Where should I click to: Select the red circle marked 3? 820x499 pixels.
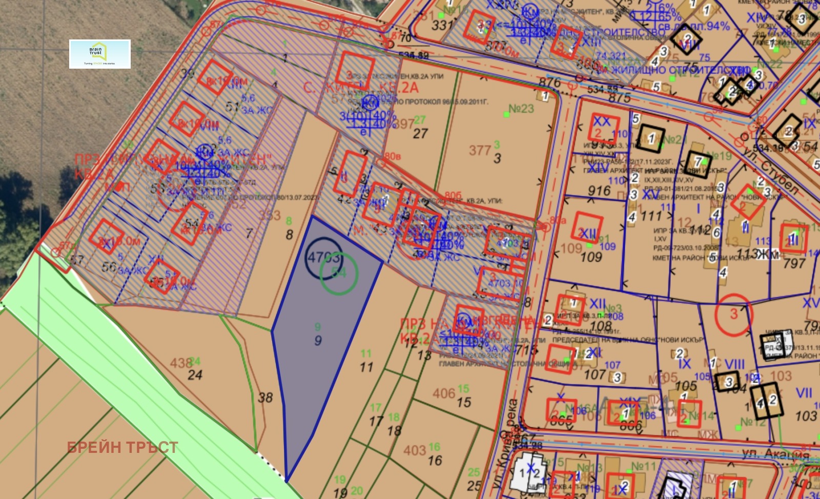pyautogui.click(x=733, y=314)
